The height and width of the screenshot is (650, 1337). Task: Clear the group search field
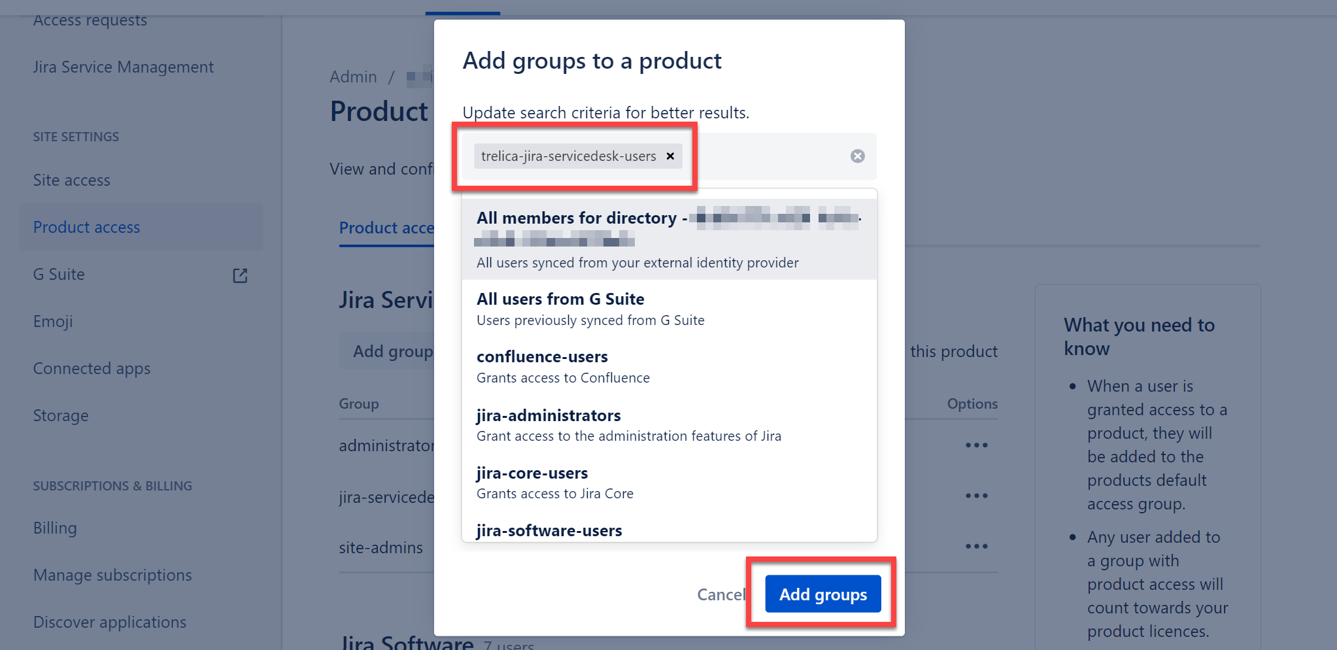pos(857,156)
